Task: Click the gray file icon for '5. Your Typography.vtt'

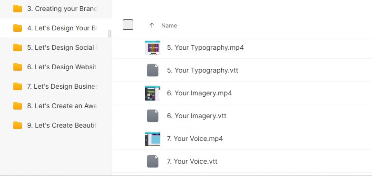Action: point(153,70)
